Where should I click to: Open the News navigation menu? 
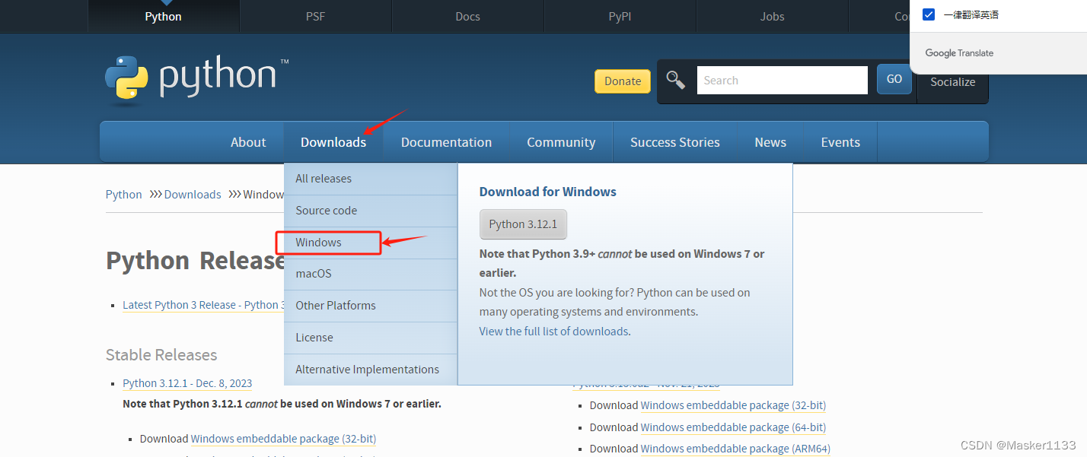coord(770,142)
